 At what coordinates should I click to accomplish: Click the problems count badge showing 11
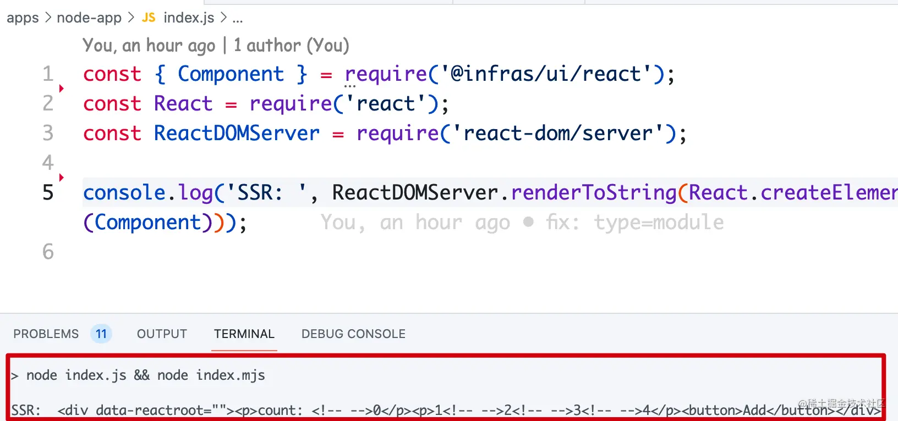point(101,334)
